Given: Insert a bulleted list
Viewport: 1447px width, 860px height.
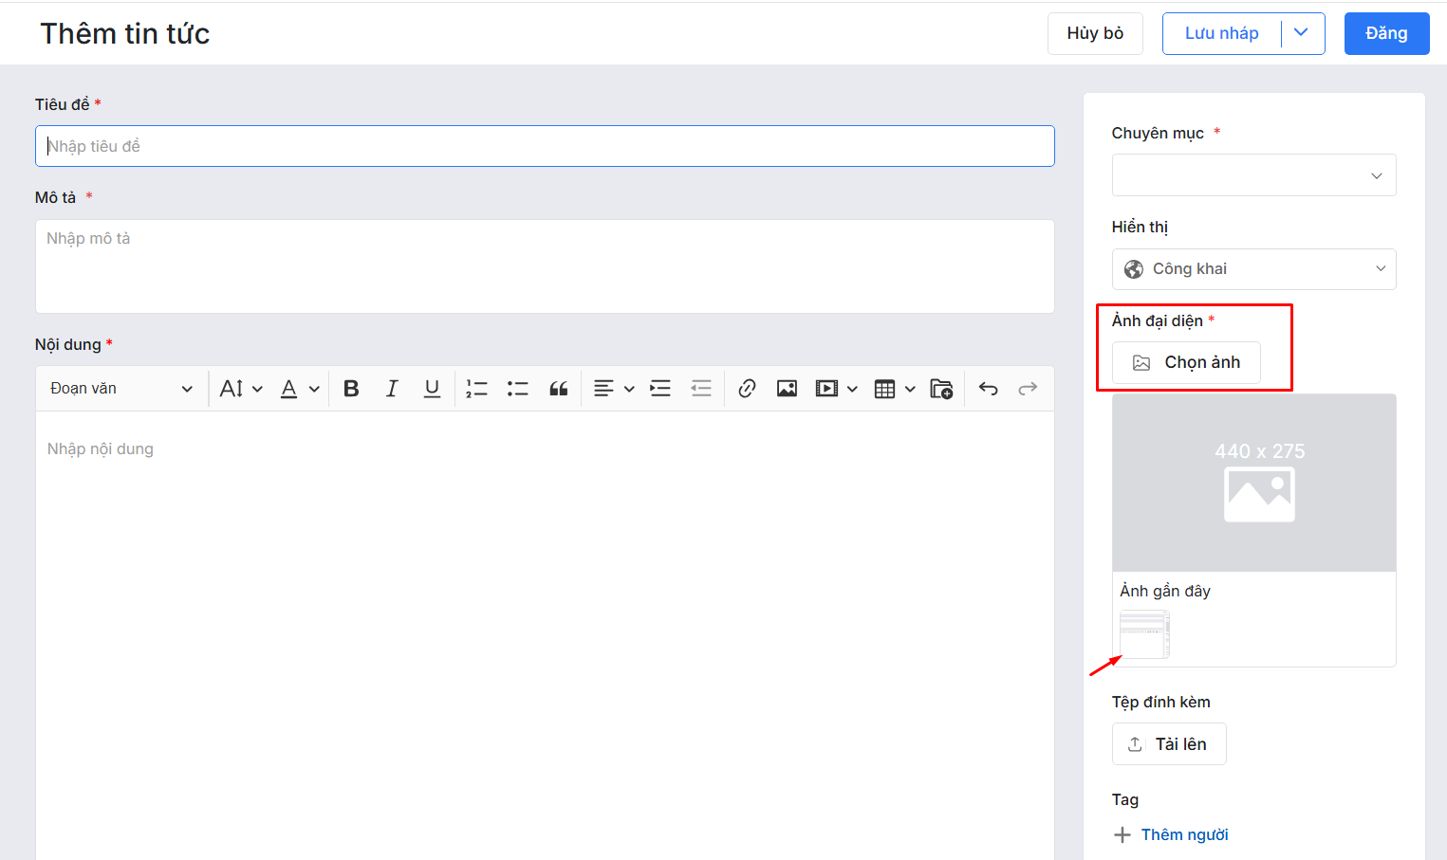Looking at the screenshot, I should 517,389.
